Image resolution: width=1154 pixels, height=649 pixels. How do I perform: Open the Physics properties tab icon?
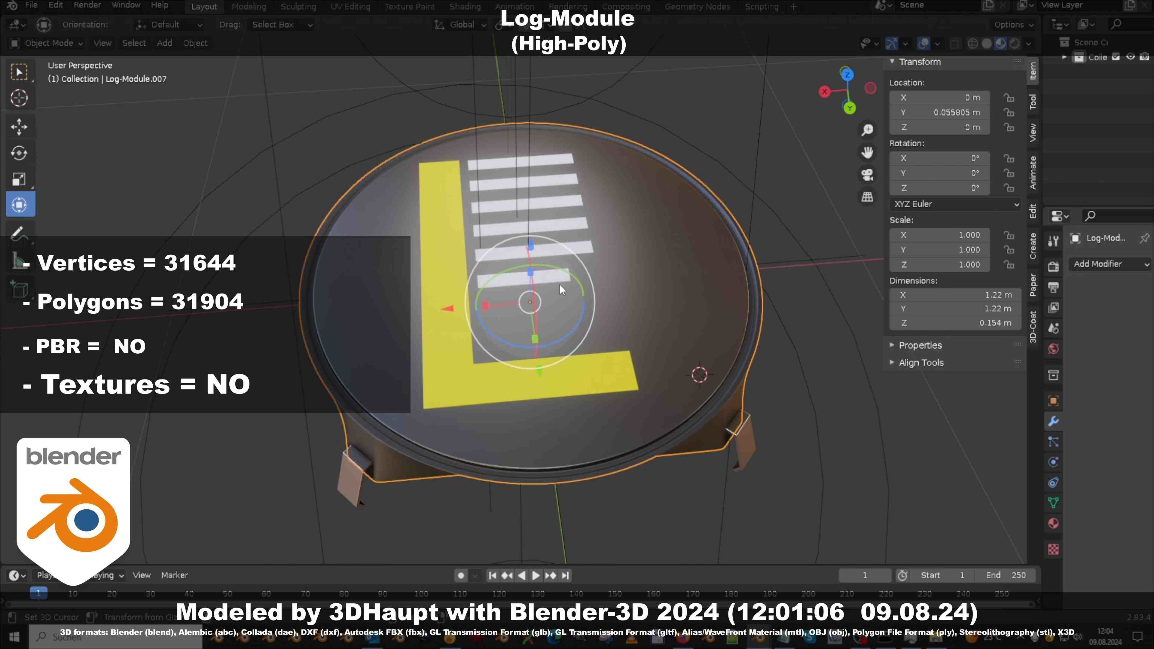click(x=1053, y=462)
